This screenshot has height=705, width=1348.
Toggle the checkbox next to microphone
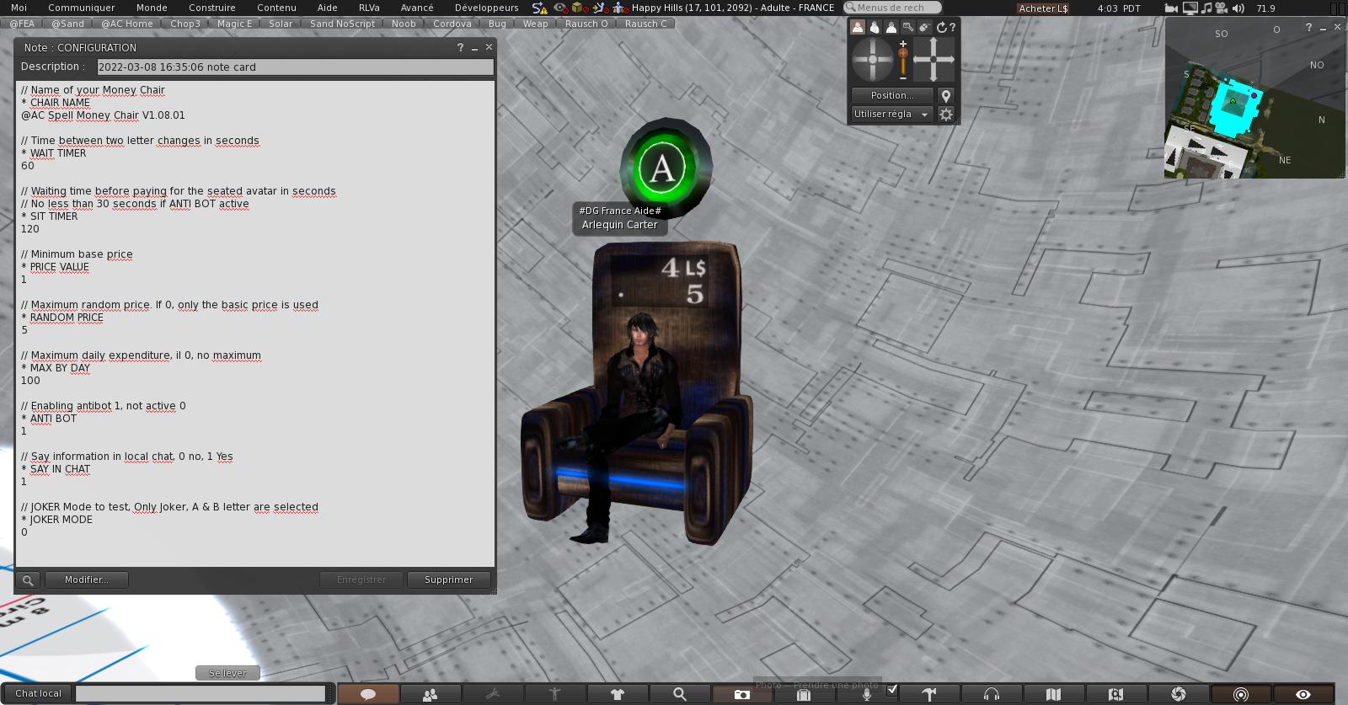[x=892, y=690]
